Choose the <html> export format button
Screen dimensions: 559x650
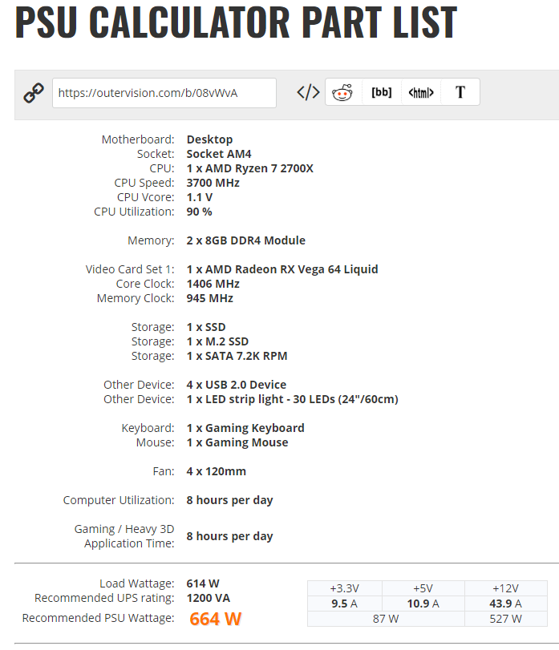coord(421,92)
